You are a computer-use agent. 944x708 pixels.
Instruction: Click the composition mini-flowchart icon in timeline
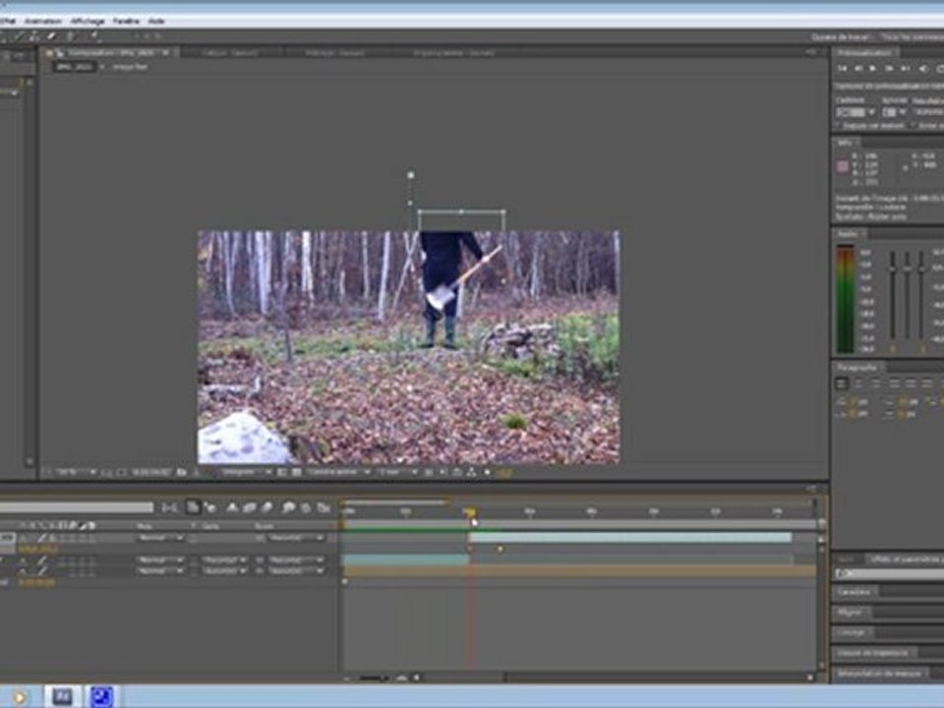coord(170,508)
